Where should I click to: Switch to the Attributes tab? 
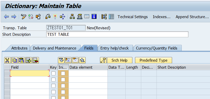pyautogui.click(x=19, y=48)
